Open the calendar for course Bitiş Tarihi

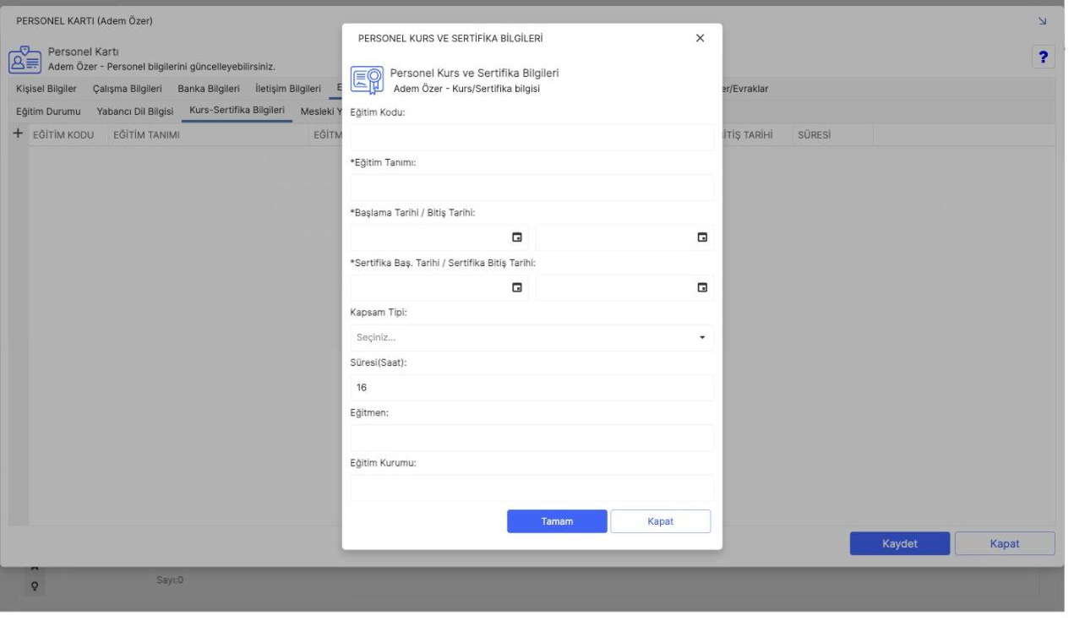(702, 237)
